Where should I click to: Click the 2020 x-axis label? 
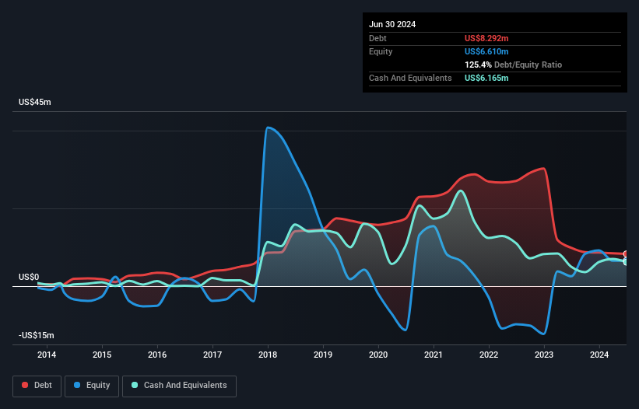coord(378,355)
